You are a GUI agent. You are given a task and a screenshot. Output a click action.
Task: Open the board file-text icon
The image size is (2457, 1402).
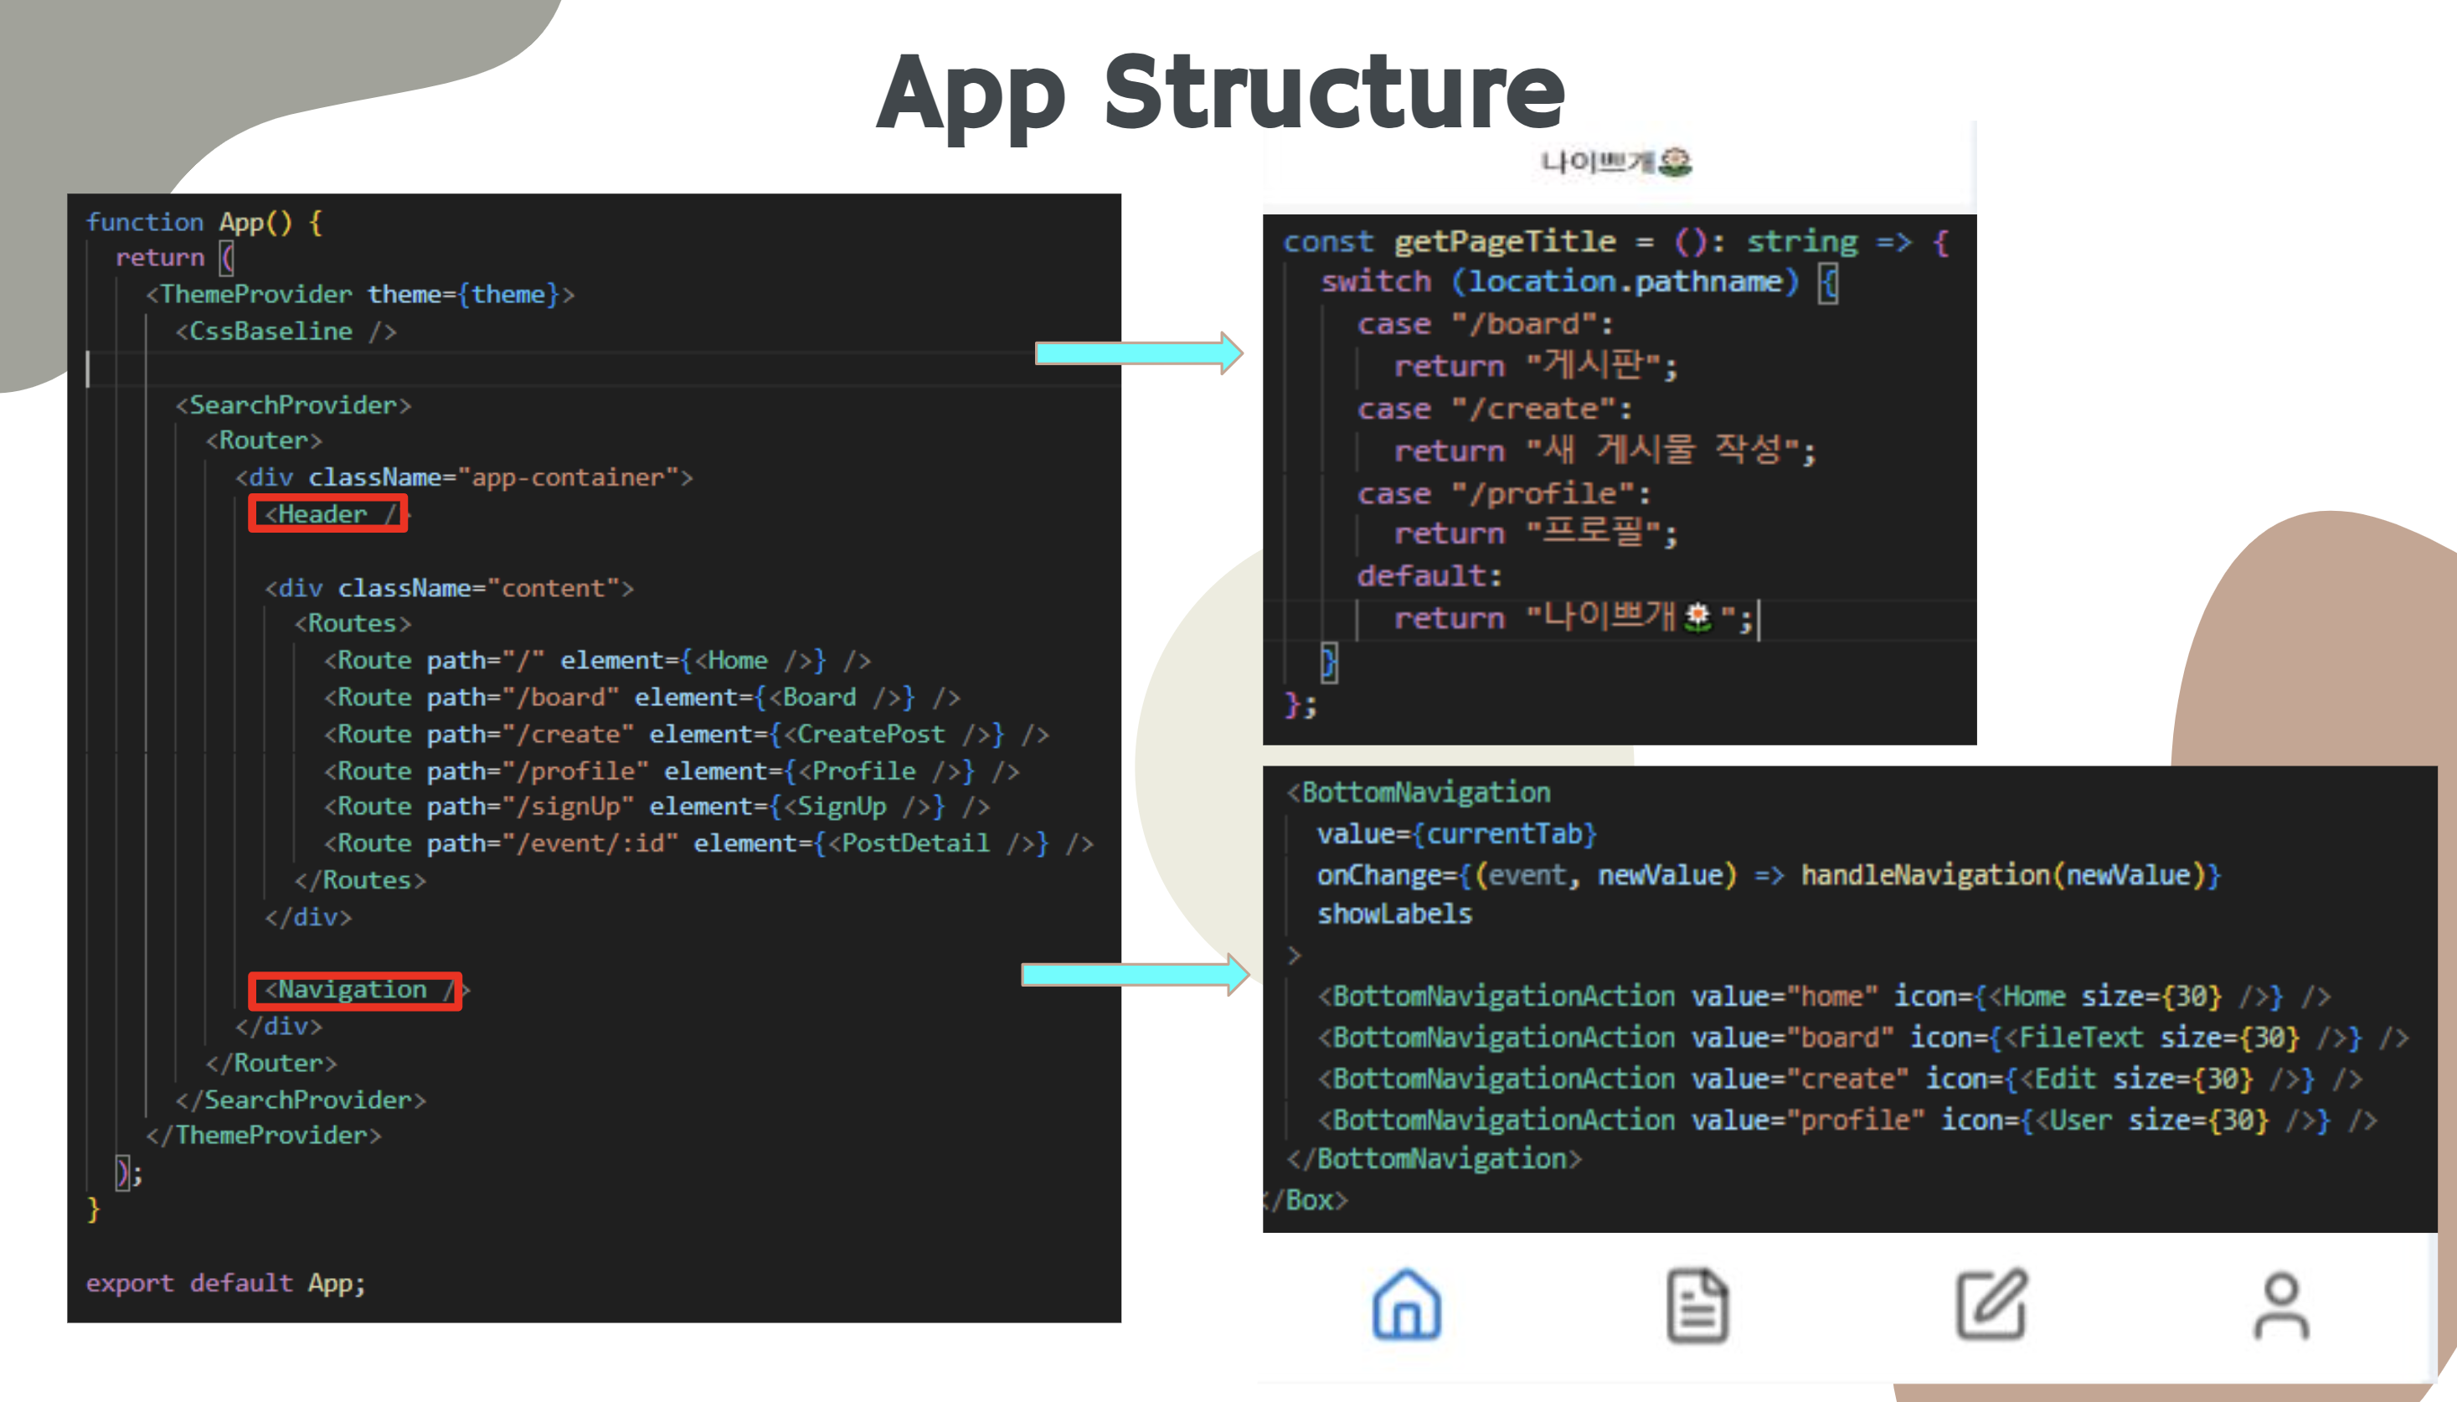coord(1697,1305)
